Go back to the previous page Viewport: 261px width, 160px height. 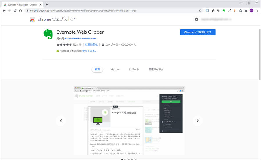pos(4,11)
